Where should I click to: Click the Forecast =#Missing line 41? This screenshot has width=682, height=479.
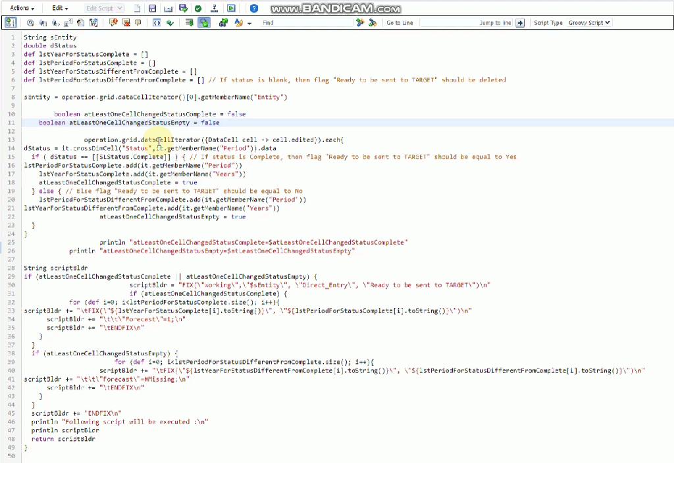tap(107, 379)
